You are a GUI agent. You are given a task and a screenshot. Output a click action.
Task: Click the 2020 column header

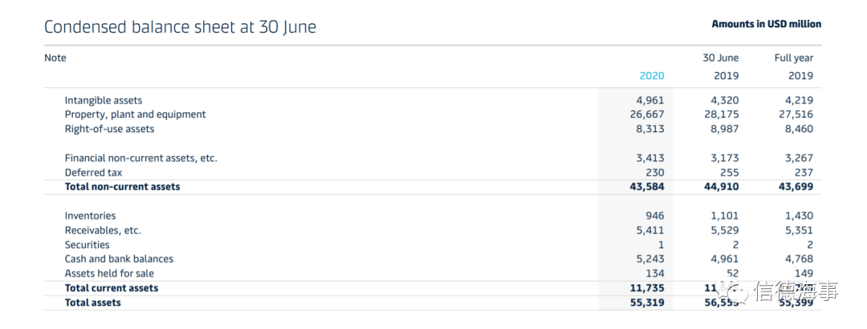(x=652, y=76)
